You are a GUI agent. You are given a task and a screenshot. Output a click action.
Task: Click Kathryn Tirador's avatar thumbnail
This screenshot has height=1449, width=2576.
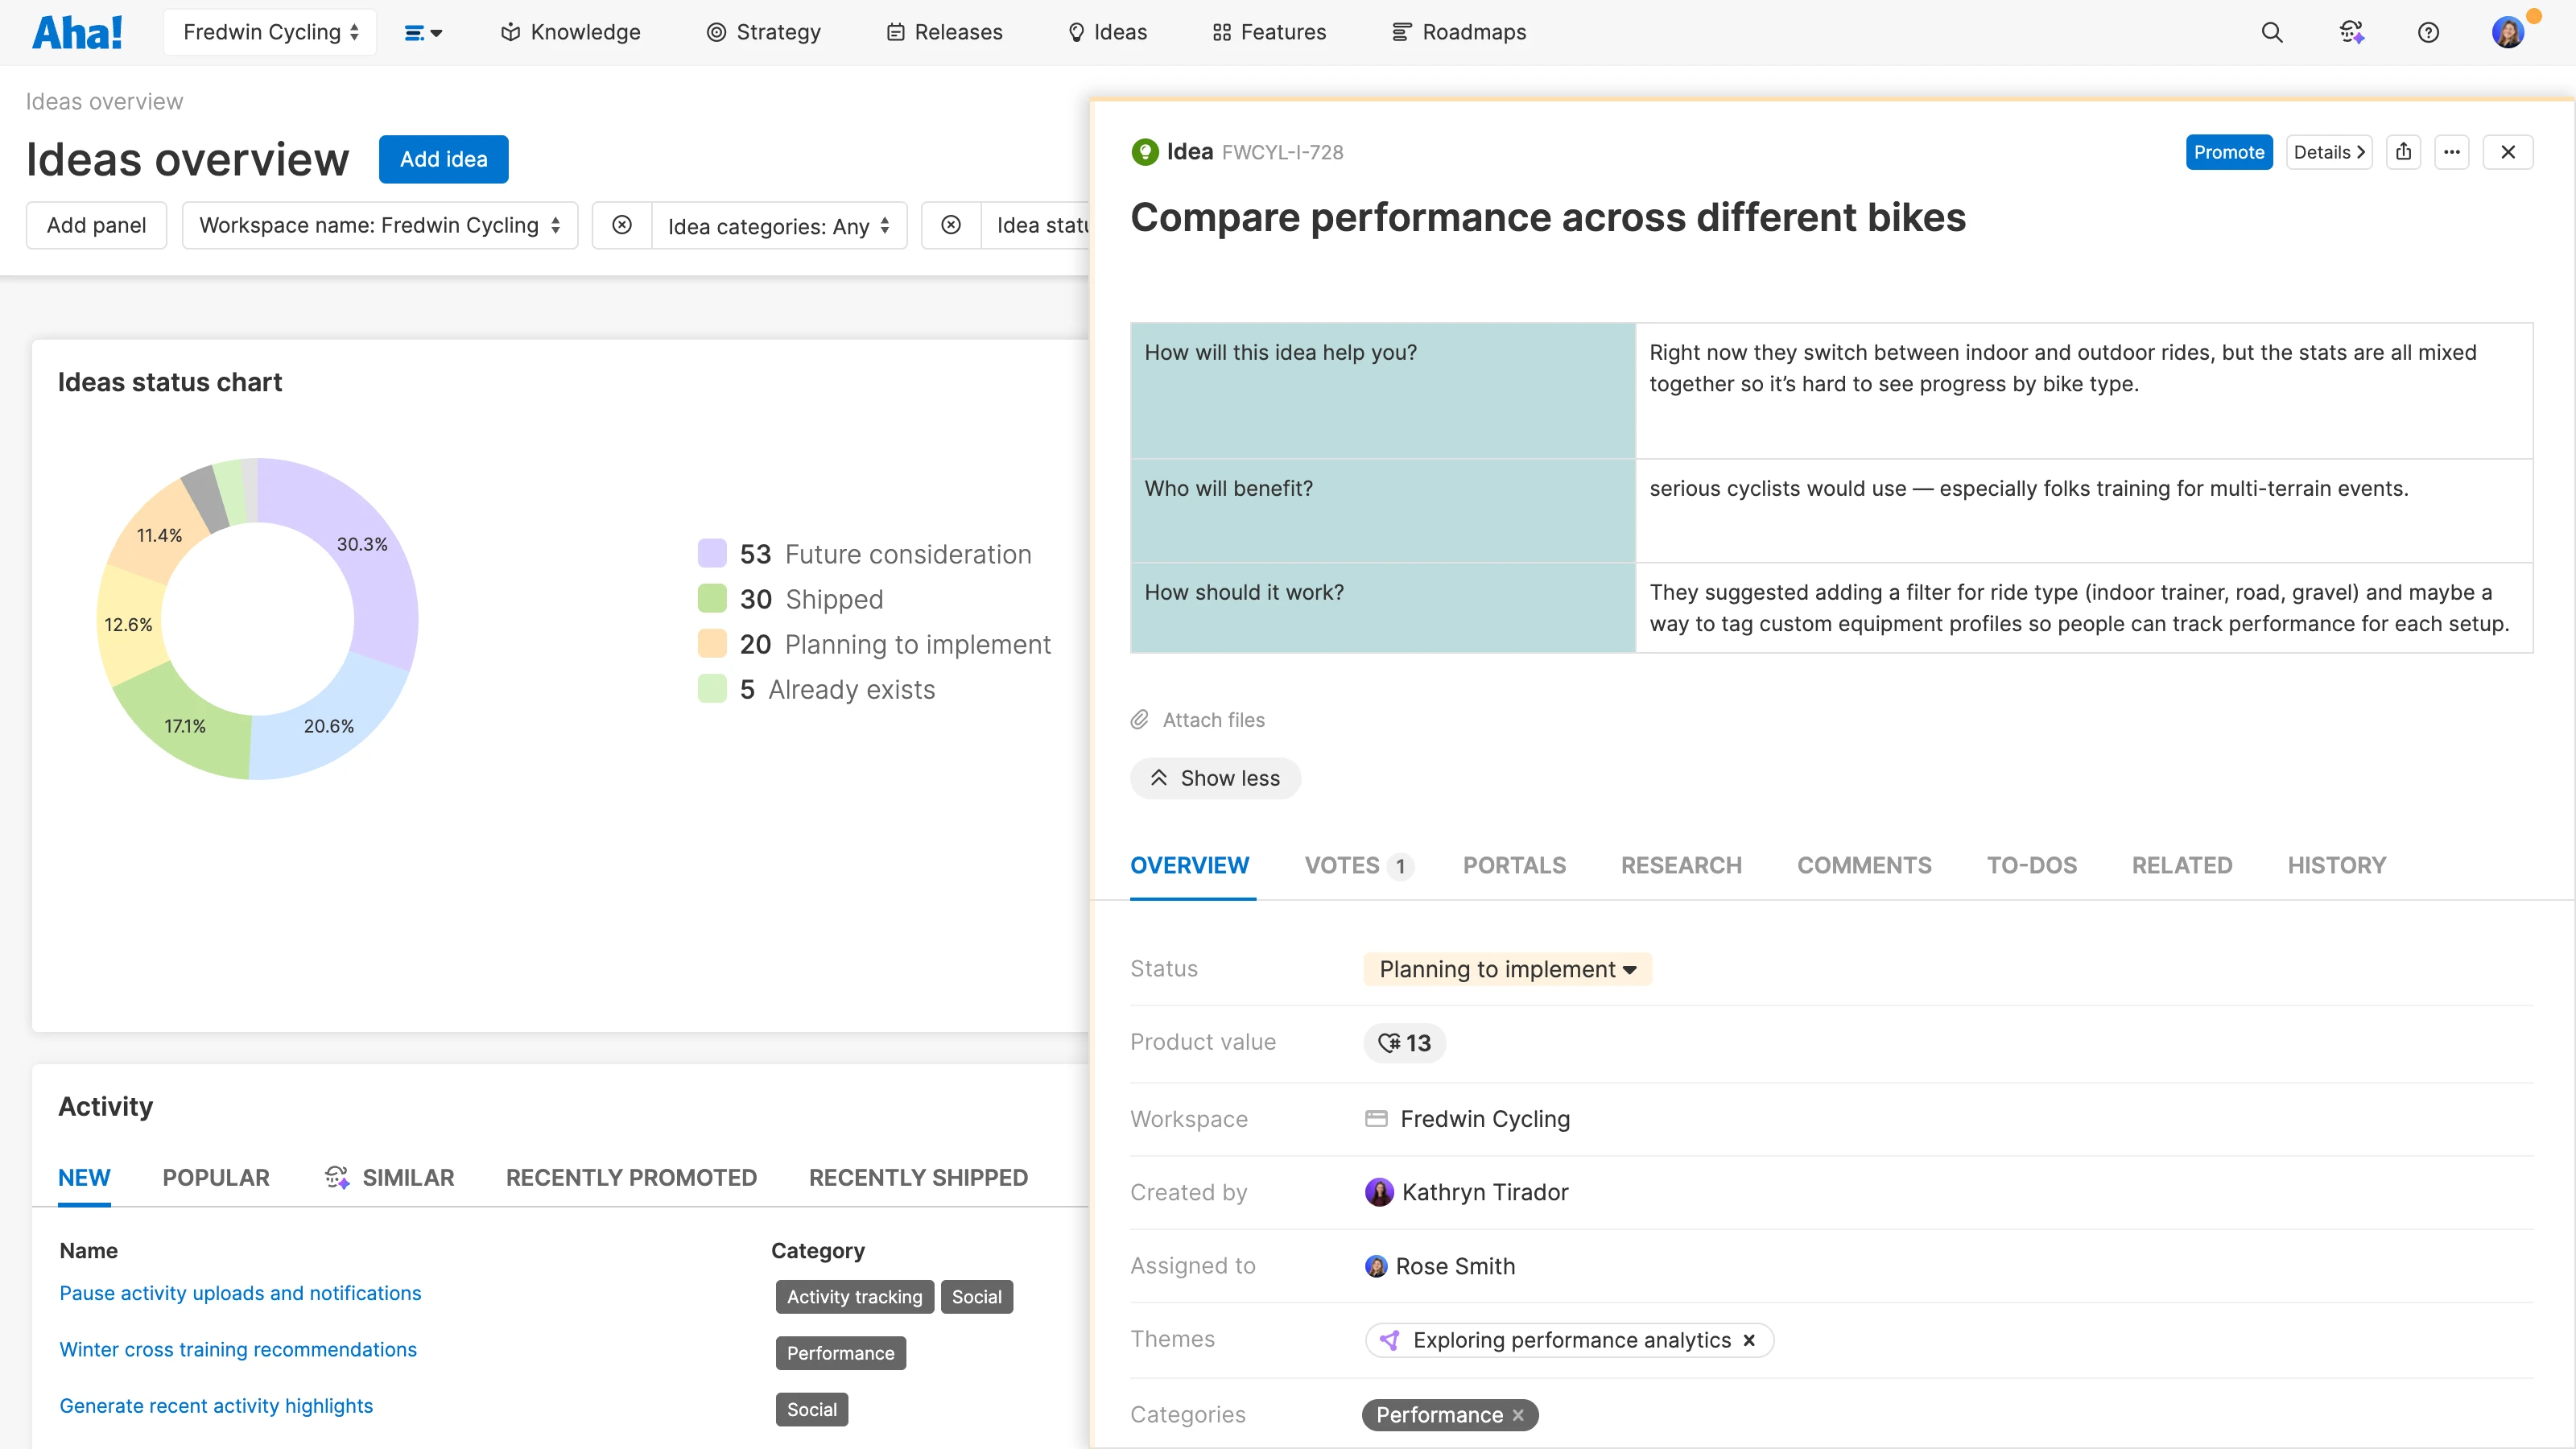click(x=1379, y=1191)
